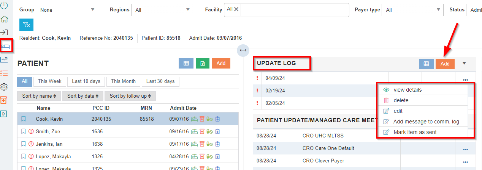482x170 pixels.
Task: Click the green pill icon in Jenkins, Ian row
Action: pyautogui.click(x=210, y=144)
